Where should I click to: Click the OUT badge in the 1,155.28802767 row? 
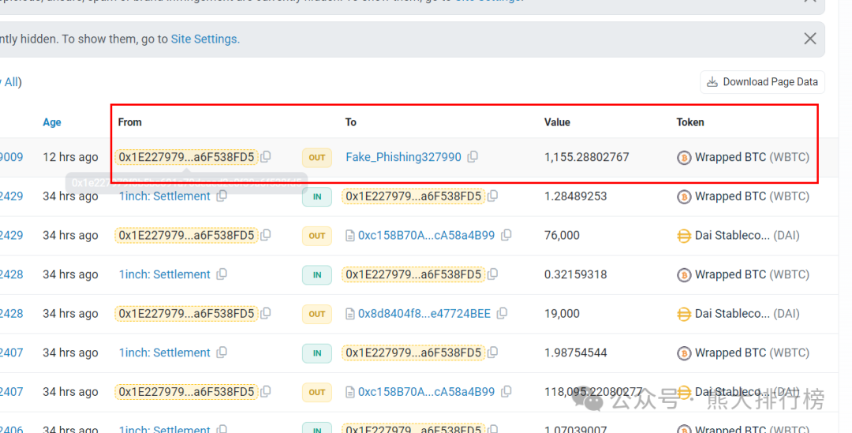[317, 158]
